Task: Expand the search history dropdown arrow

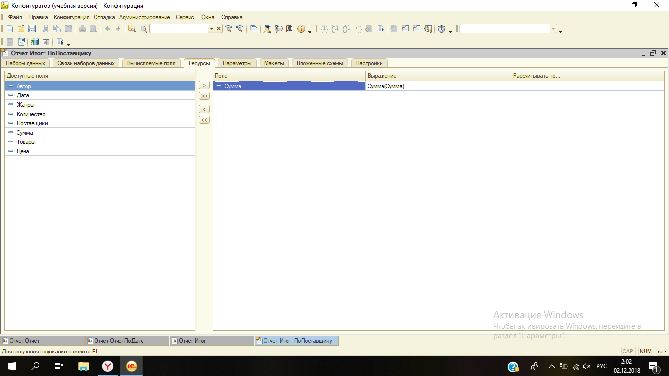Action: pyautogui.click(x=212, y=29)
